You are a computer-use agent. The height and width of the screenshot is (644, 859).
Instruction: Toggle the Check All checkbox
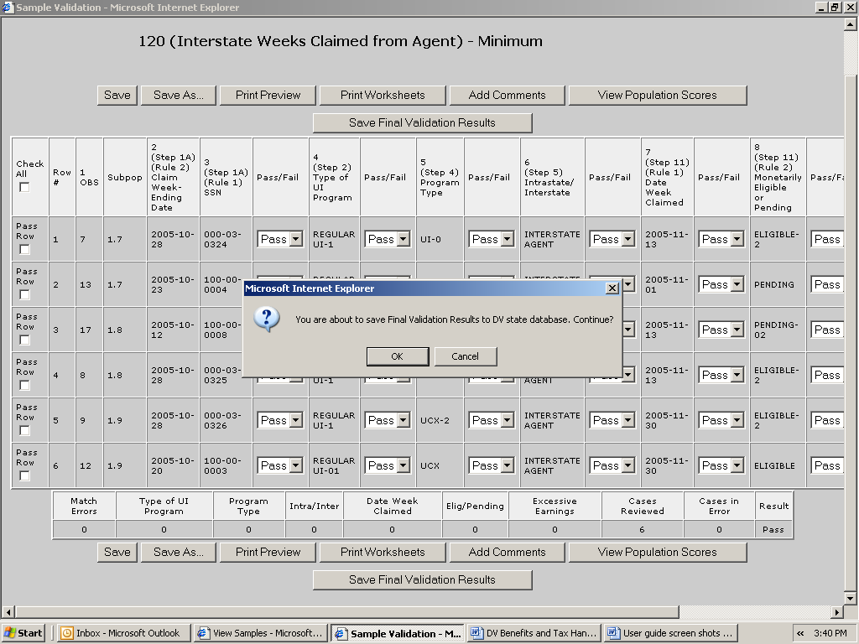24,187
